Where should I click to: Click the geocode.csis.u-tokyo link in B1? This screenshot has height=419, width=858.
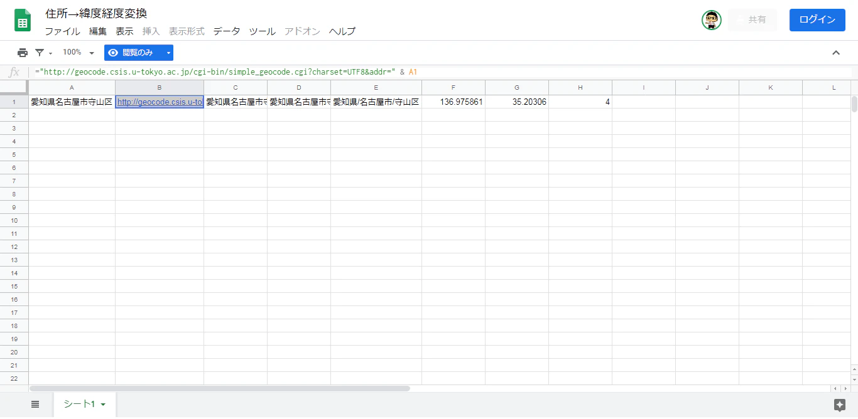pos(160,102)
